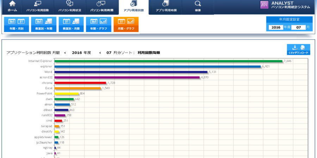Click the ANALYST logo icon
The image size is (317, 158).
[265, 5]
